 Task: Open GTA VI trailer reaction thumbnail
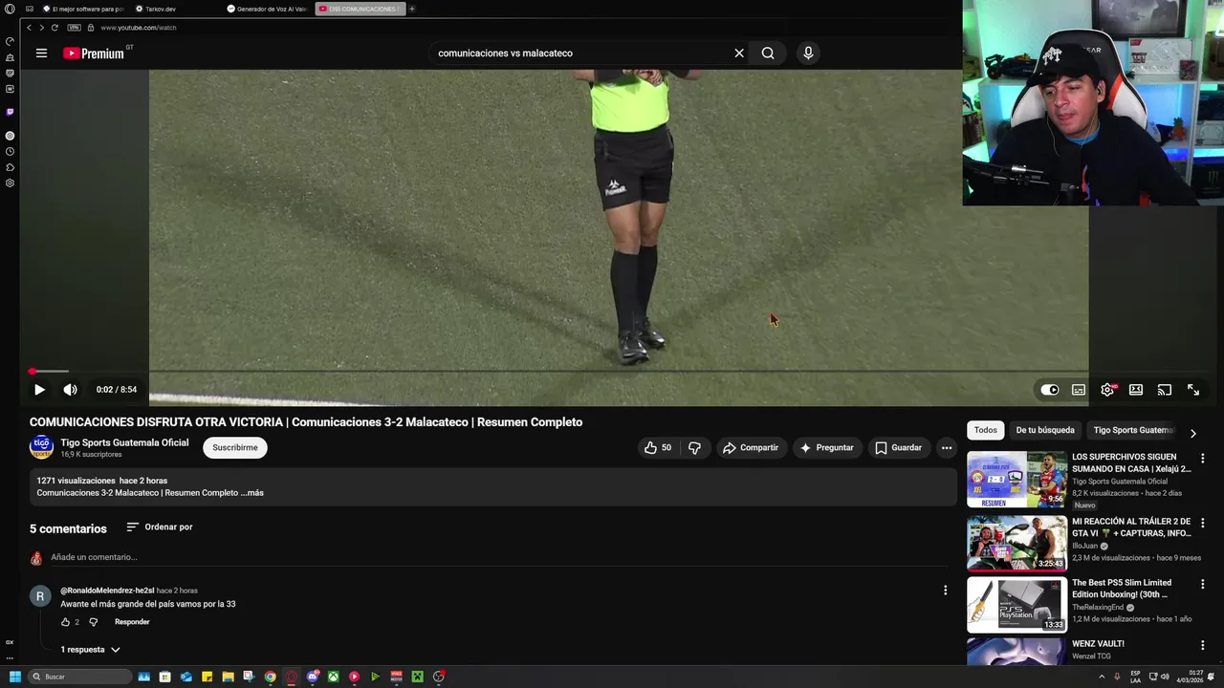pos(1016,543)
